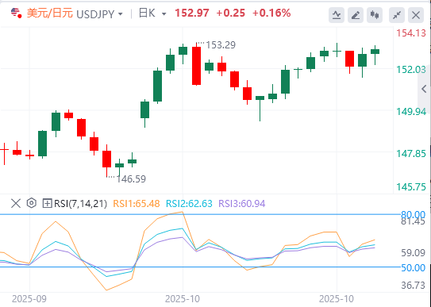Click the USDJPY symbol text
Screen dimensions: 431x307
point(95,14)
